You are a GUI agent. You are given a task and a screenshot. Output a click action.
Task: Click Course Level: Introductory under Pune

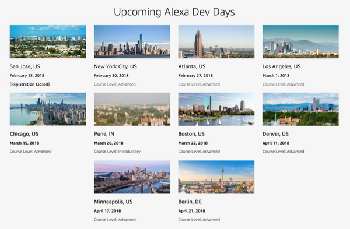click(x=117, y=152)
